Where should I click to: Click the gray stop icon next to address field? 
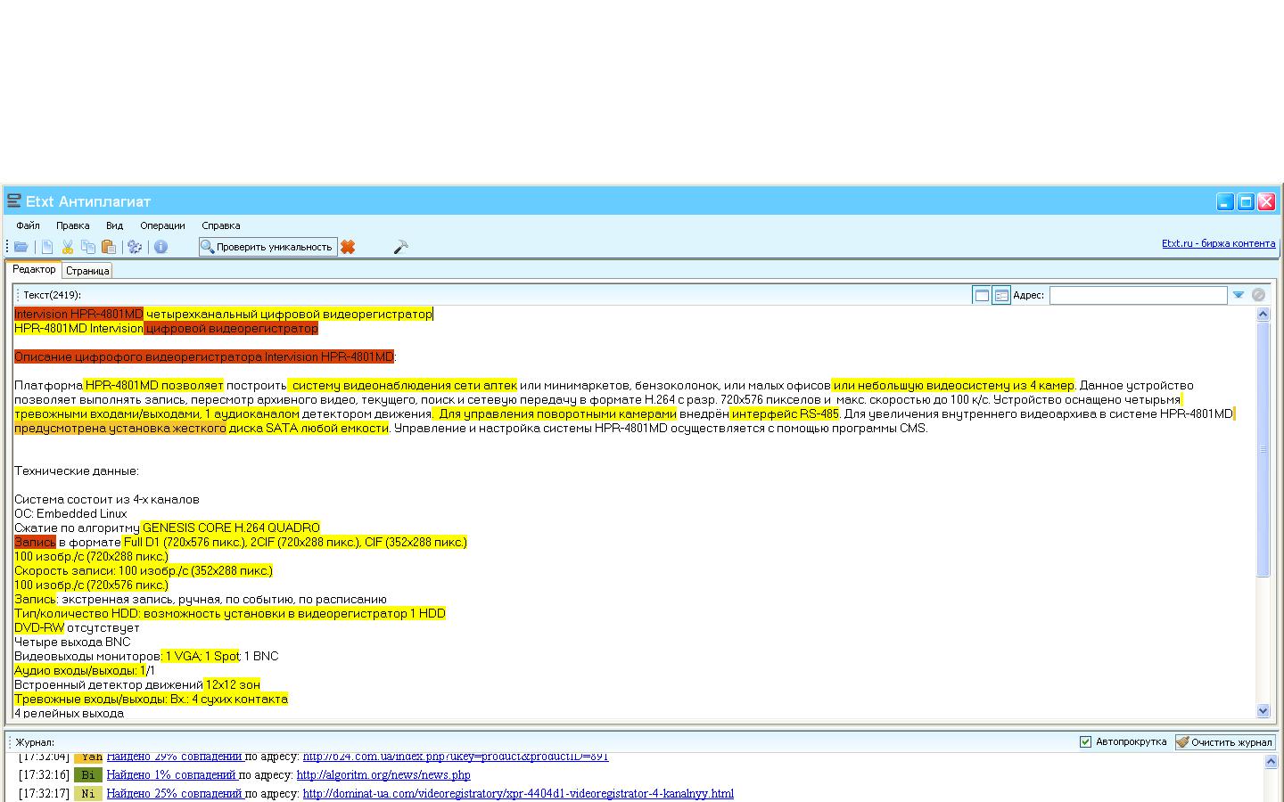click(1258, 295)
